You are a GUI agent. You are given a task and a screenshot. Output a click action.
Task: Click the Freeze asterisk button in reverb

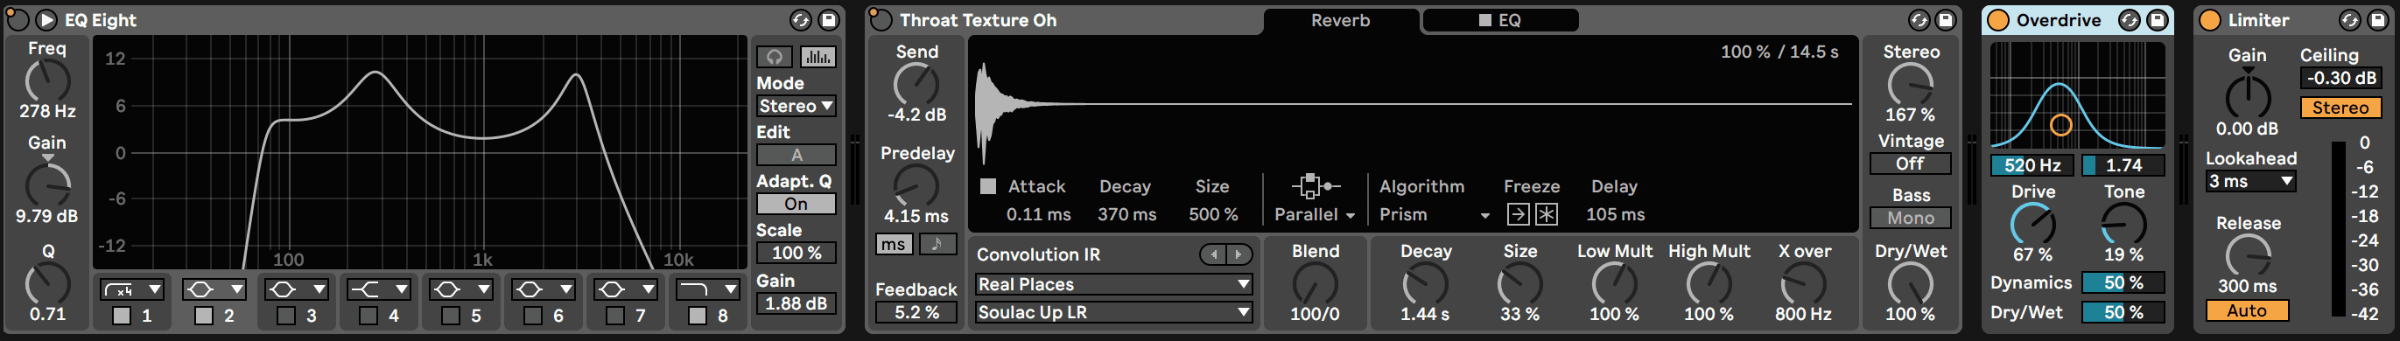coord(1547,214)
